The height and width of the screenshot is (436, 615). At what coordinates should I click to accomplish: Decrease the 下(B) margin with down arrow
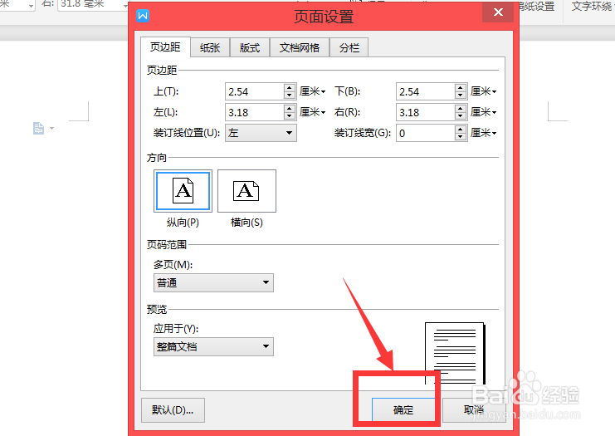tap(461, 96)
